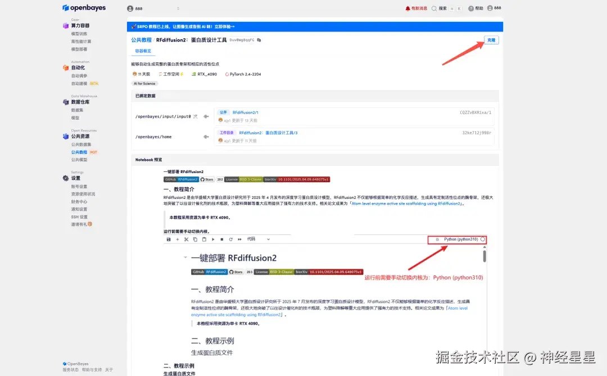Click the RTX_4090 resource label
Screen dimensions: 607x376
205,74
